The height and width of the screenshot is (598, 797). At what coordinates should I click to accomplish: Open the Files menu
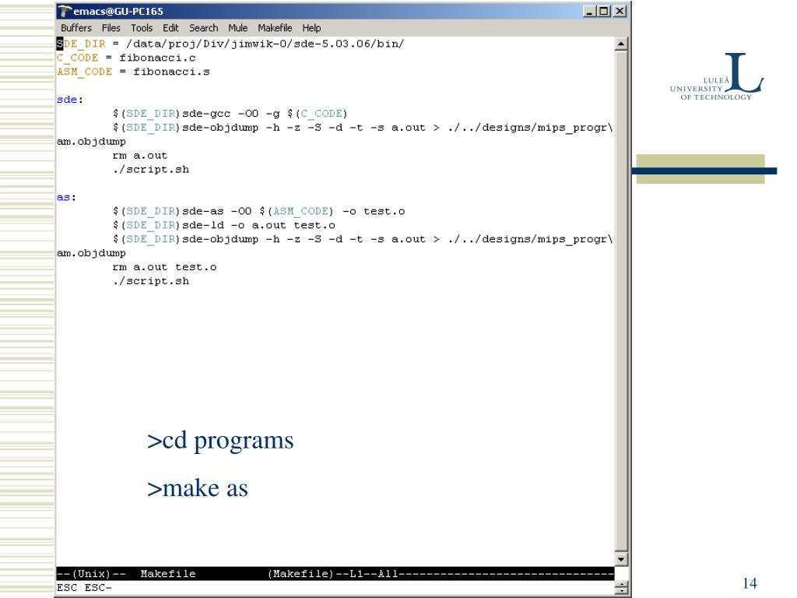pyautogui.click(x=111, y=28)
